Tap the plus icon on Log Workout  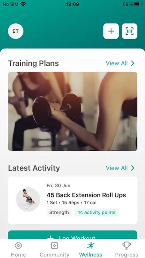50,238
